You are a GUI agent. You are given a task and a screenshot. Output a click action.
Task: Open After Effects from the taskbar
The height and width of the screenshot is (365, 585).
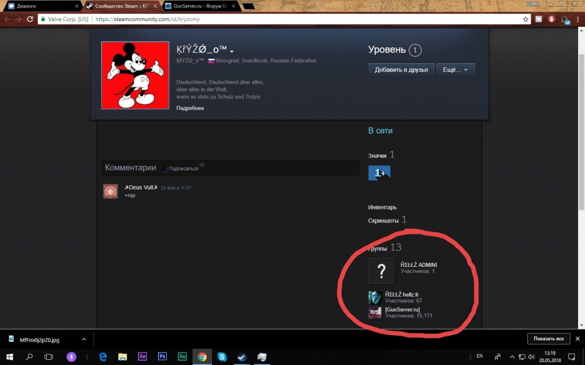(x=143, y=356)
